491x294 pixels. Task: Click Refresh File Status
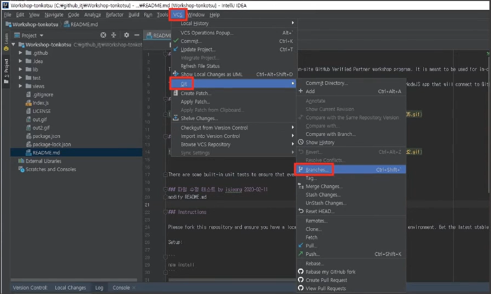coord(234,66)
